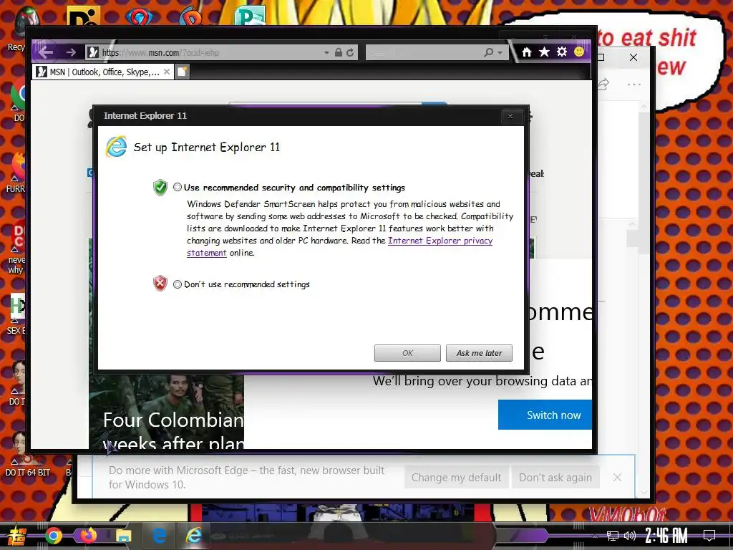Open the Four Colombian news thumbnail
The image size is (733, 550).
tap(166, 412)
